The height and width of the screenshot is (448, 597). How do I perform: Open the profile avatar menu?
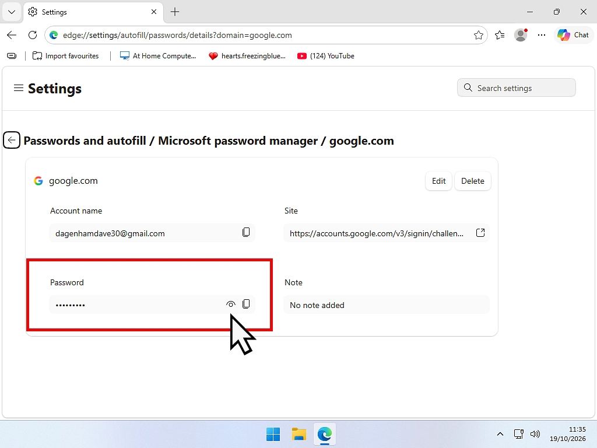coord(521,35)
